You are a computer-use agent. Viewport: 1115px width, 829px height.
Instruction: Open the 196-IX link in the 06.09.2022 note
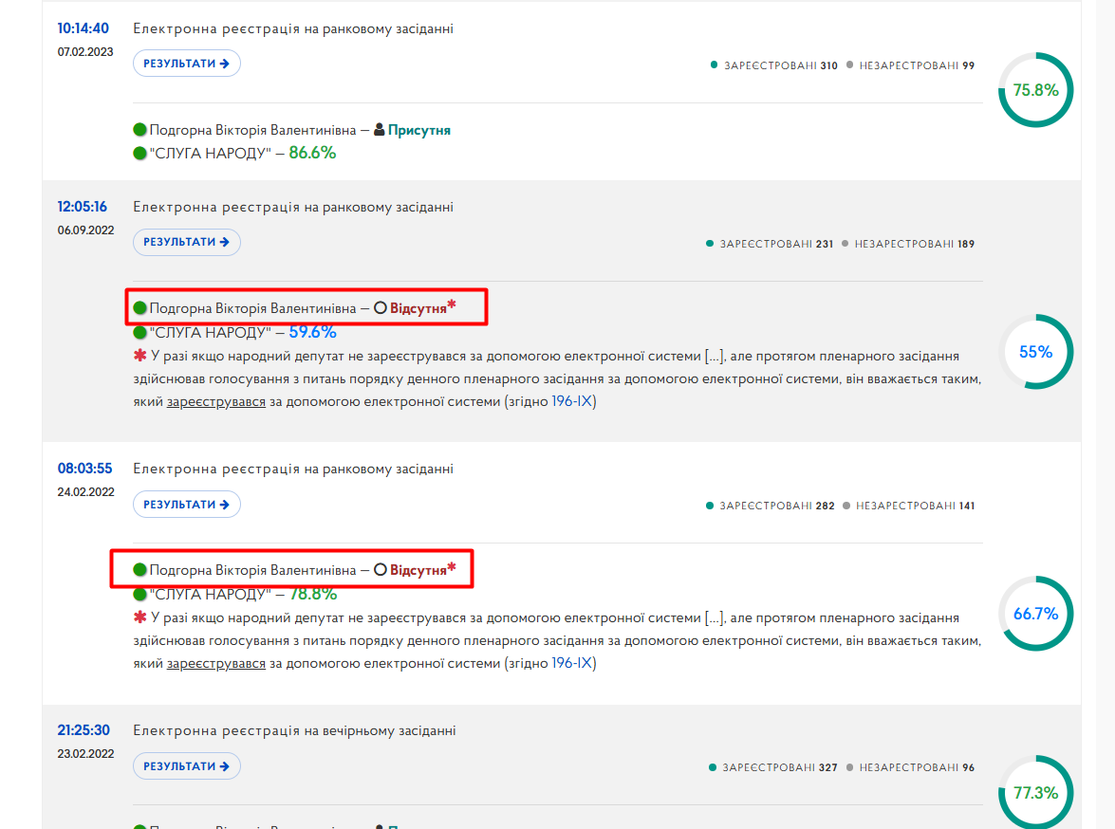tap(571, 402)
